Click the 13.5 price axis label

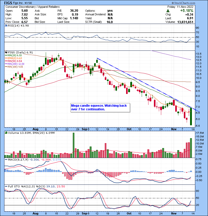coord(199,54)
